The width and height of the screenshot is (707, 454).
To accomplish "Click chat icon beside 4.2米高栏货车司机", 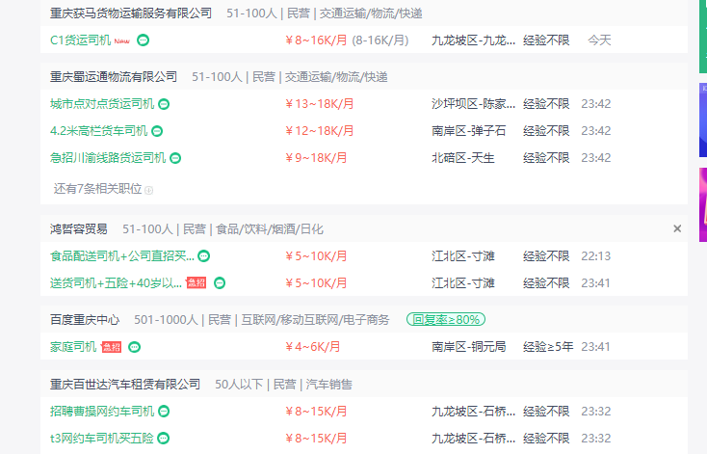I will [x=157, y=131].
